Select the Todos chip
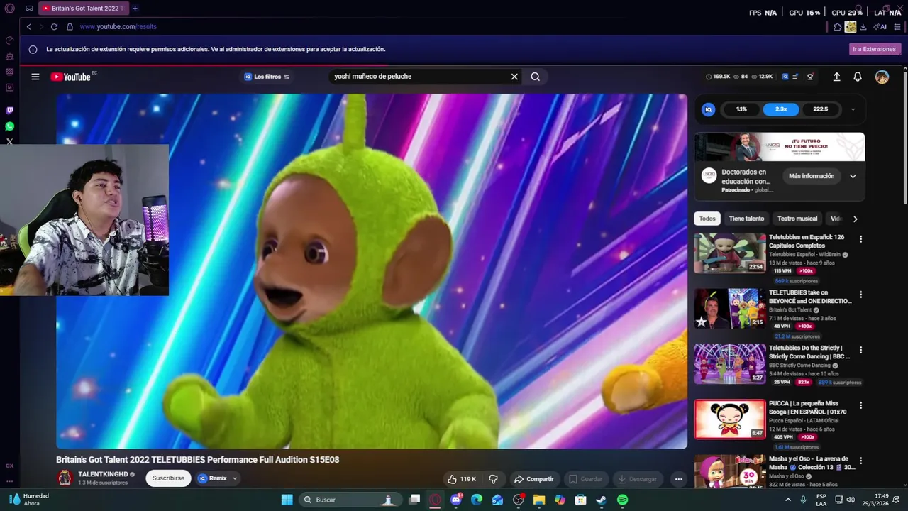This screenshot has height=511, width=908. pos(707,219)
